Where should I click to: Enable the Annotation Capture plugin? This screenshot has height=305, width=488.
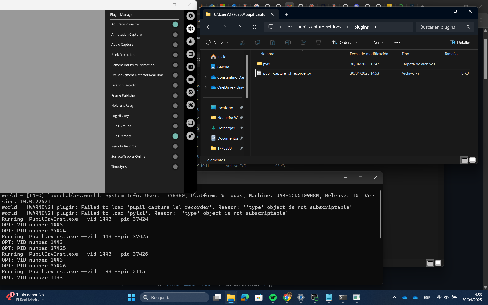pyautogui.click(x=175, y=35)
